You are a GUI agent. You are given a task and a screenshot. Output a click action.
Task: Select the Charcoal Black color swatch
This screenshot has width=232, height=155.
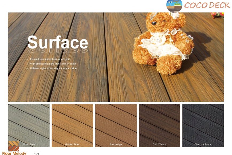click(203, 126)
